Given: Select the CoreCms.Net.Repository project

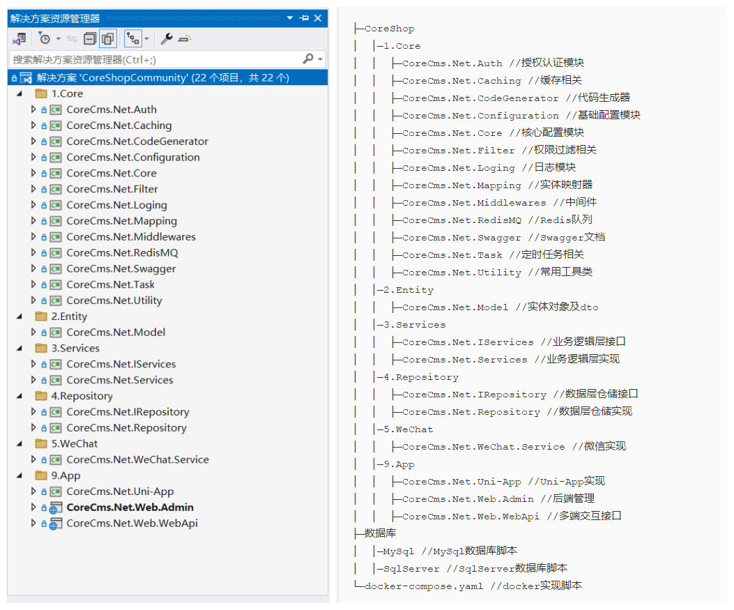Looking at the screenshot, I should point(126,428).
